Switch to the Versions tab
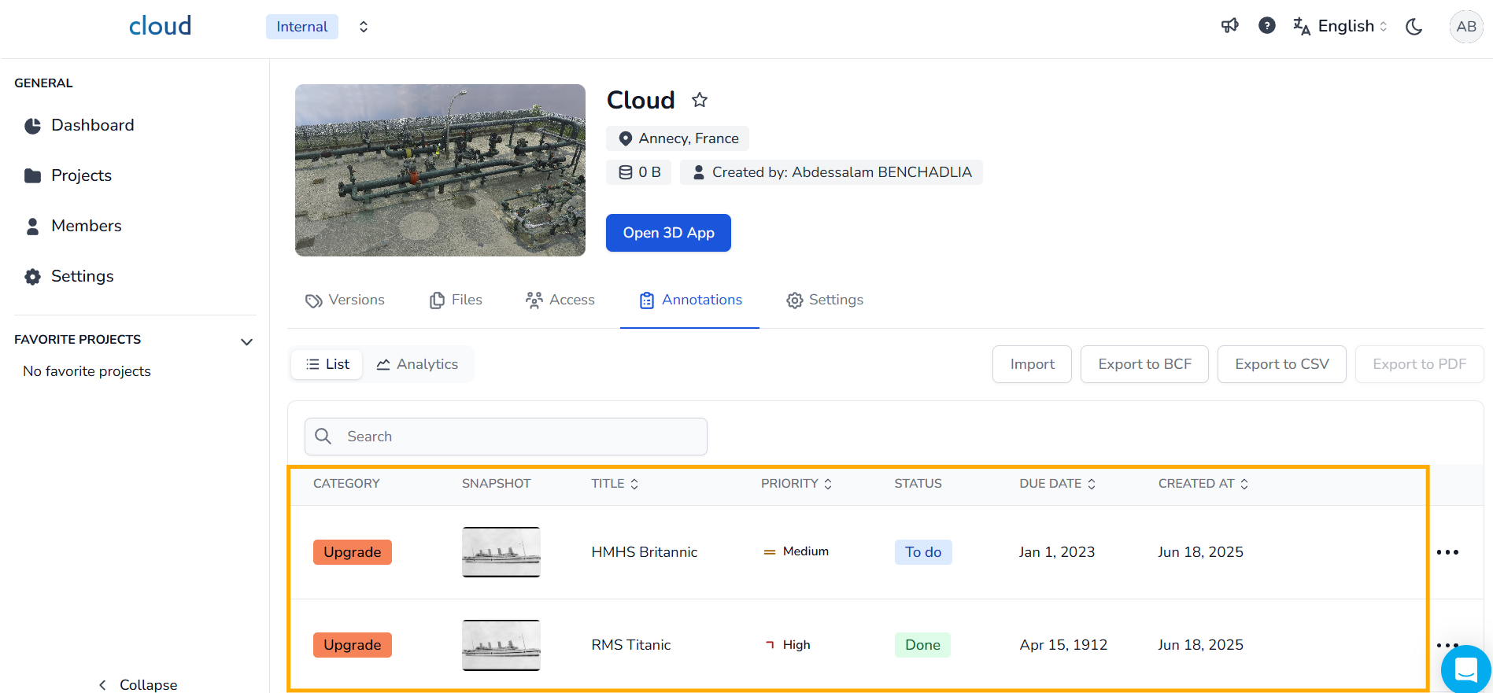This screenshot has height=693, width=1493. point(345,300)
